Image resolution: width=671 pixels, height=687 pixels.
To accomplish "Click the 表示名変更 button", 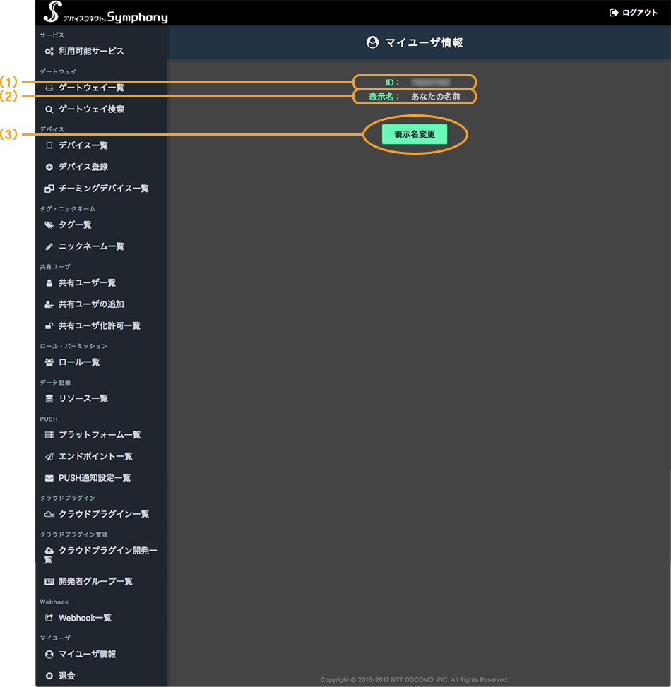I will 415,134.
